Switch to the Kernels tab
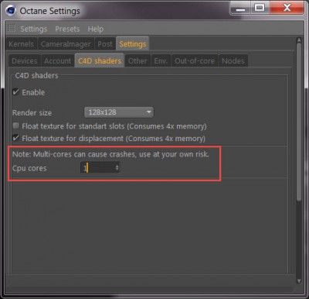309x299 pixels. point(22,44)
